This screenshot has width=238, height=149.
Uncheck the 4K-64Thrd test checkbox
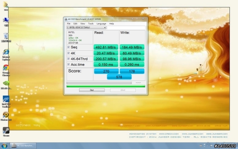coord(68,59)
